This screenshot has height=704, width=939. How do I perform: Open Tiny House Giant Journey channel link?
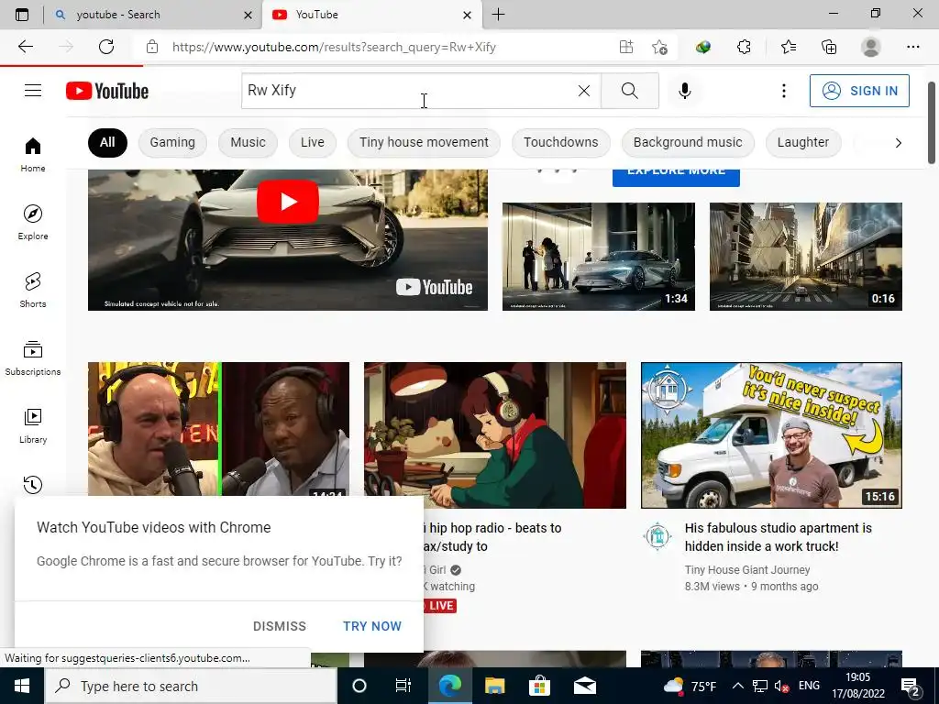tap(746, 570)
